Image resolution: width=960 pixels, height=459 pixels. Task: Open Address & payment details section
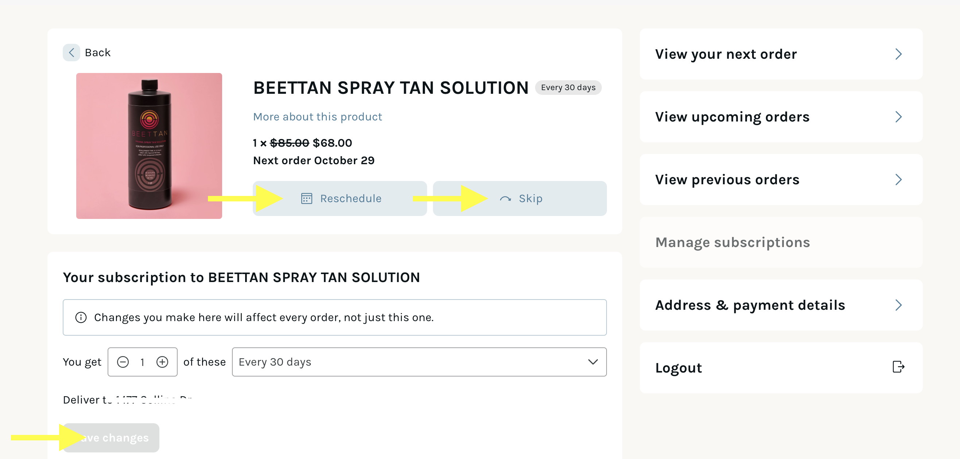click(750, 305)
